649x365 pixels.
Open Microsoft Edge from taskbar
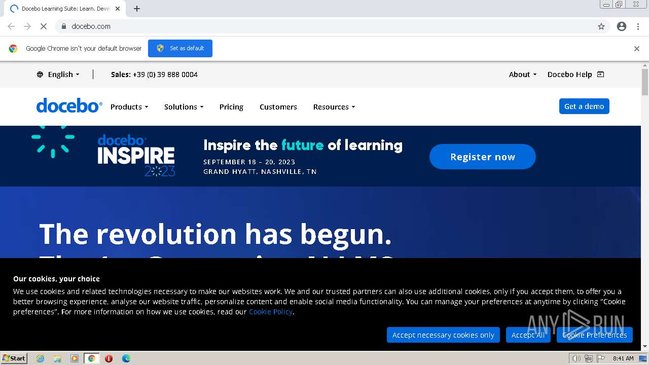click(x=126, y=358)
